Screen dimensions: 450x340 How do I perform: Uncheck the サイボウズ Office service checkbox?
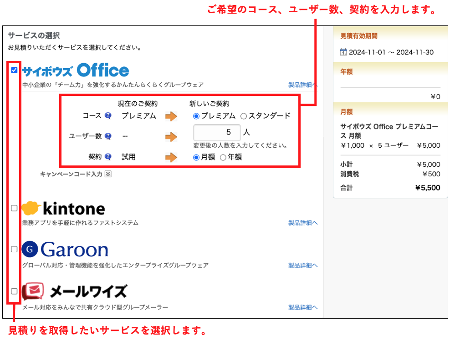(14, 70)
